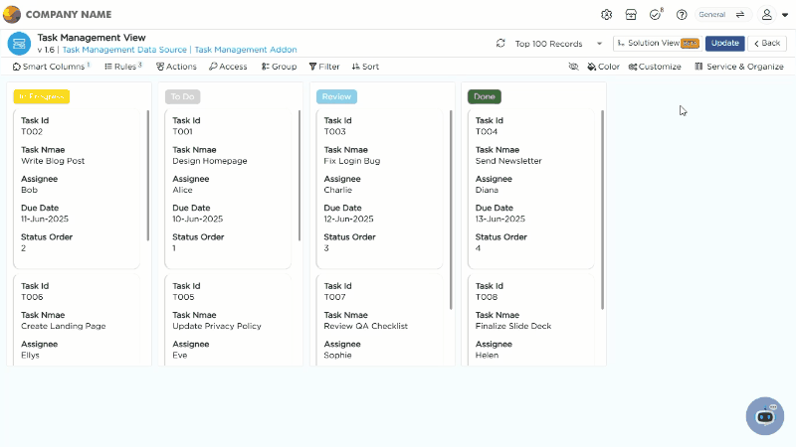Open the settings gear in the top bar

tap(607, 15)
